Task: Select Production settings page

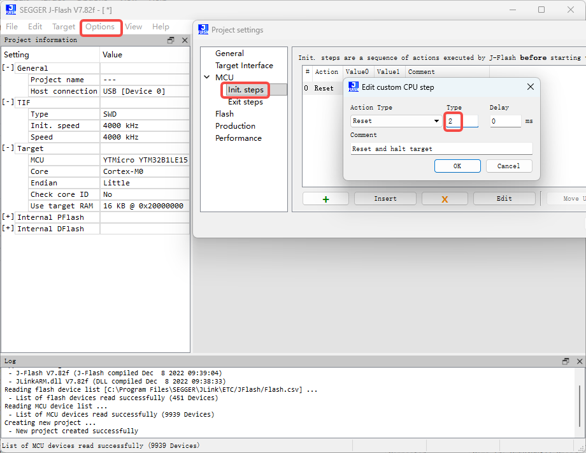Action: [235, 126]
